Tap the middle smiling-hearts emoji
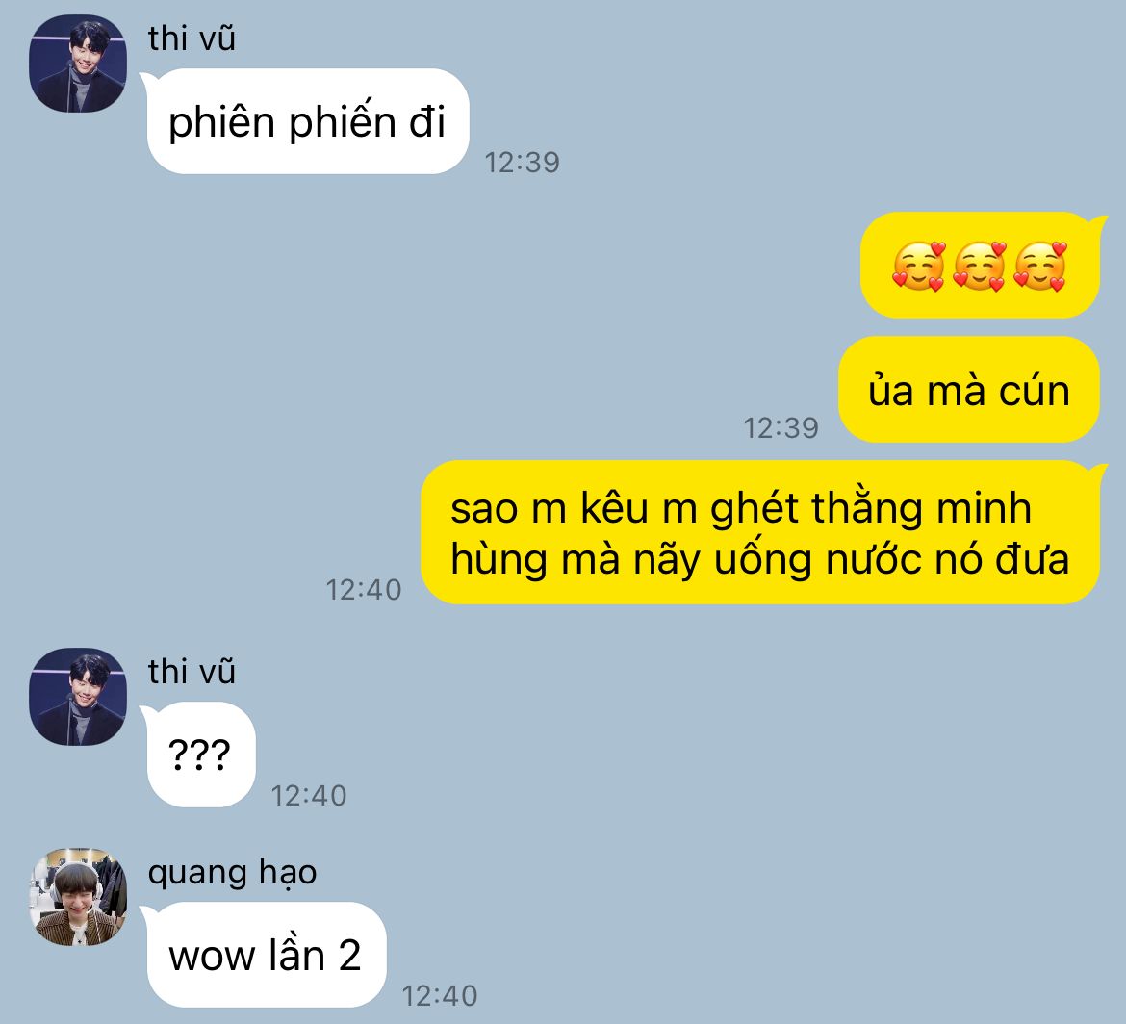The width and height of the screenshot is (1126, 1024). click(980, 267)
